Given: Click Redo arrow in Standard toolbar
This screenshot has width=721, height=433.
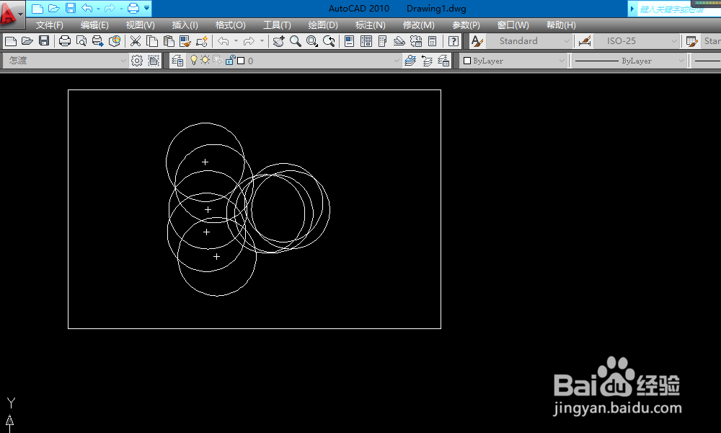Looking at the screenshot, I should (x=249, y=41).
